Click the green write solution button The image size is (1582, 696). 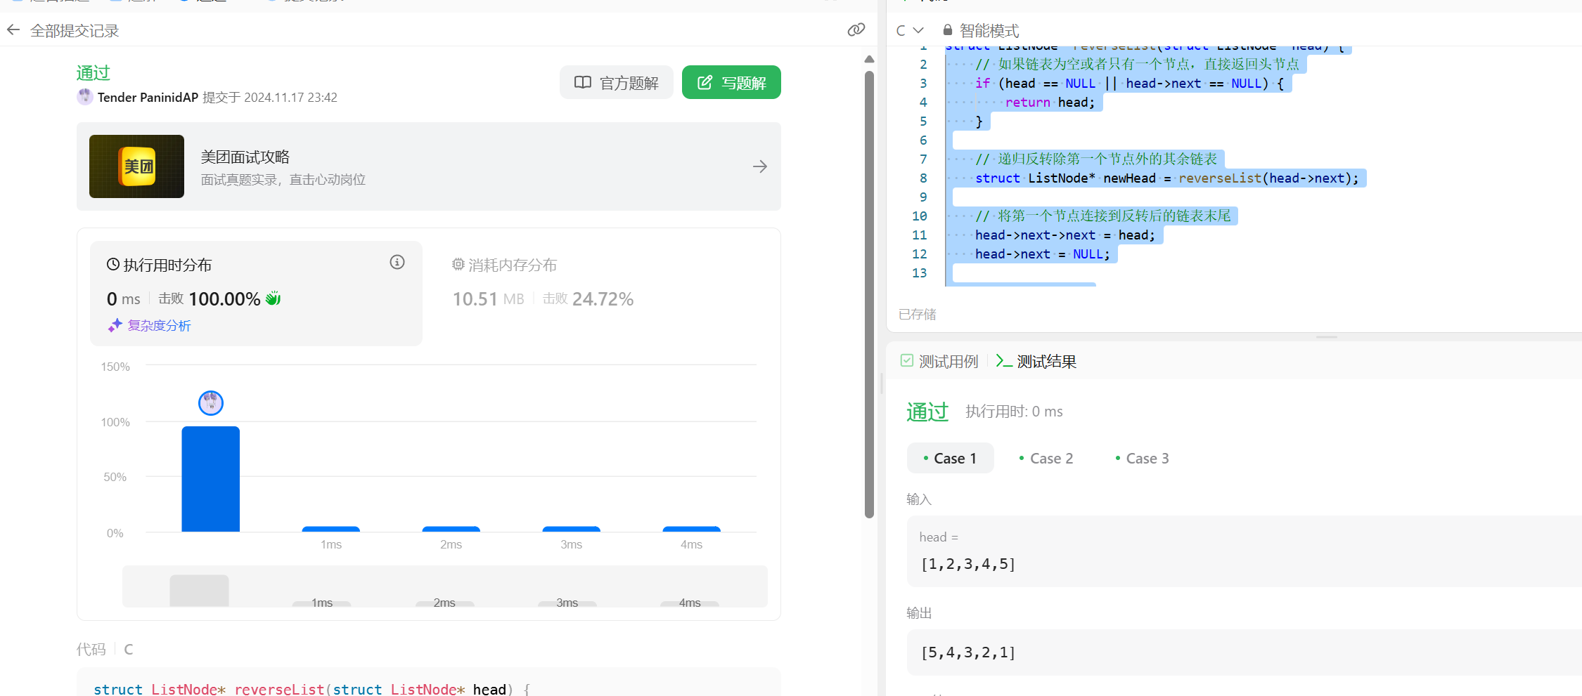731,83
